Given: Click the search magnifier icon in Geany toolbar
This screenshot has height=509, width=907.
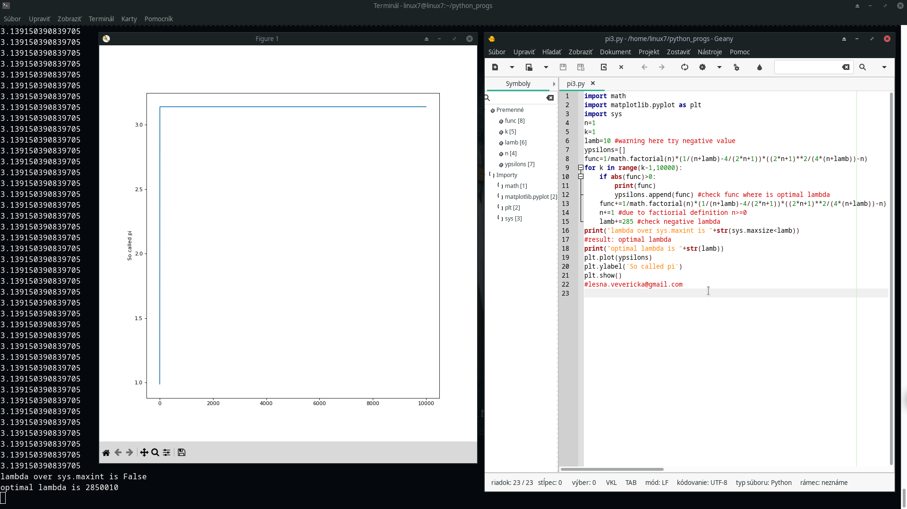Looking at the screenshot, I should pyautogui.click(x=863, y=67).
